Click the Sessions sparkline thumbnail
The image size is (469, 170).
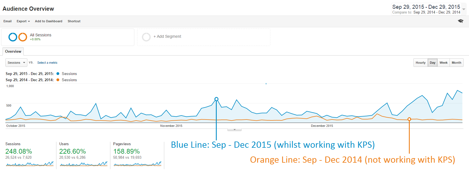30,164
